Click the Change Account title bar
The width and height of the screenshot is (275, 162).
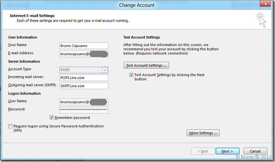pyautogui.click(x=137, y=5)
